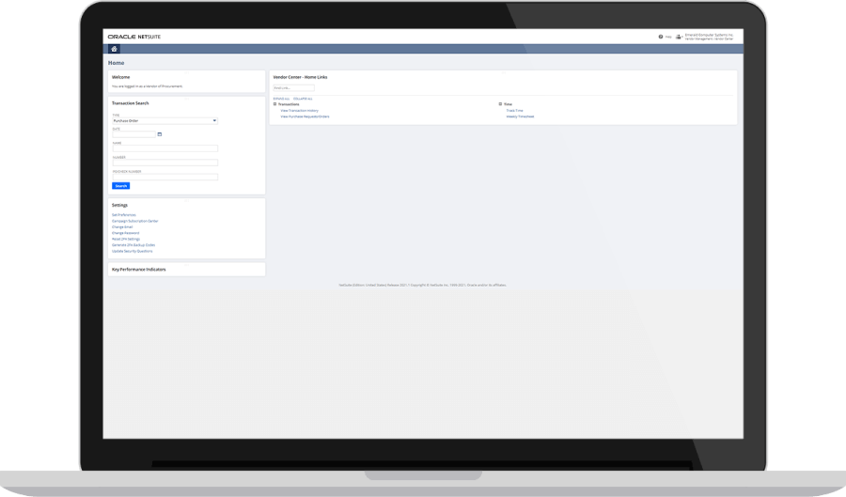This screenshot has width=846, height=497.
Task: Open Generate 2FA Backup Codes link
Action: coord(133,244)
